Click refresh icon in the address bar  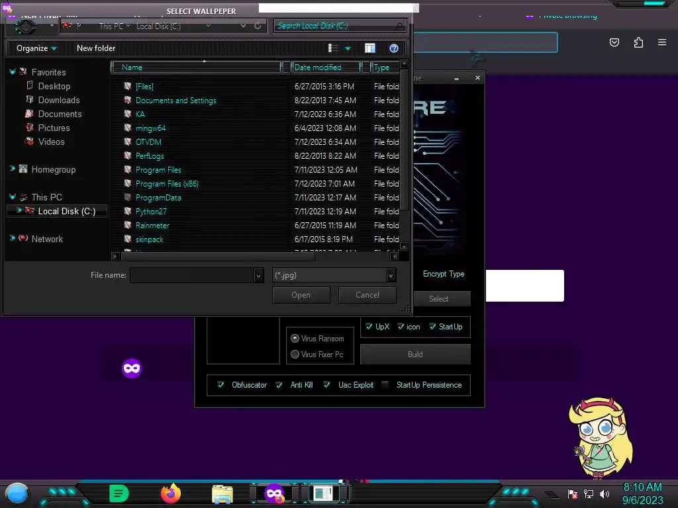click(258, 26)
